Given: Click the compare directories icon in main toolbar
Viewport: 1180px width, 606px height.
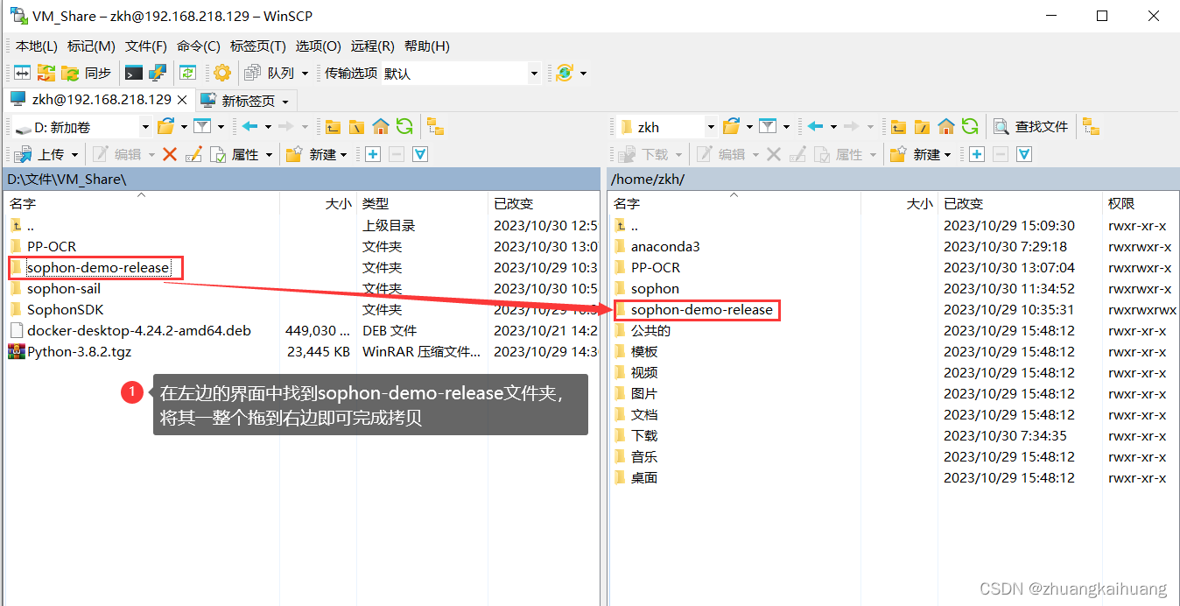Looking at the screenshot, I should [x=22, y=73].
